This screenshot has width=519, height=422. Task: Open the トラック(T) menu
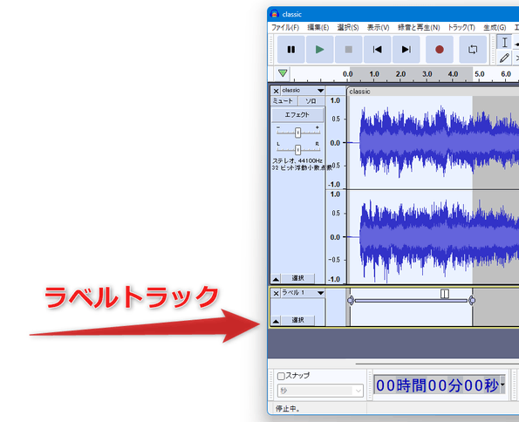(461, 28)
